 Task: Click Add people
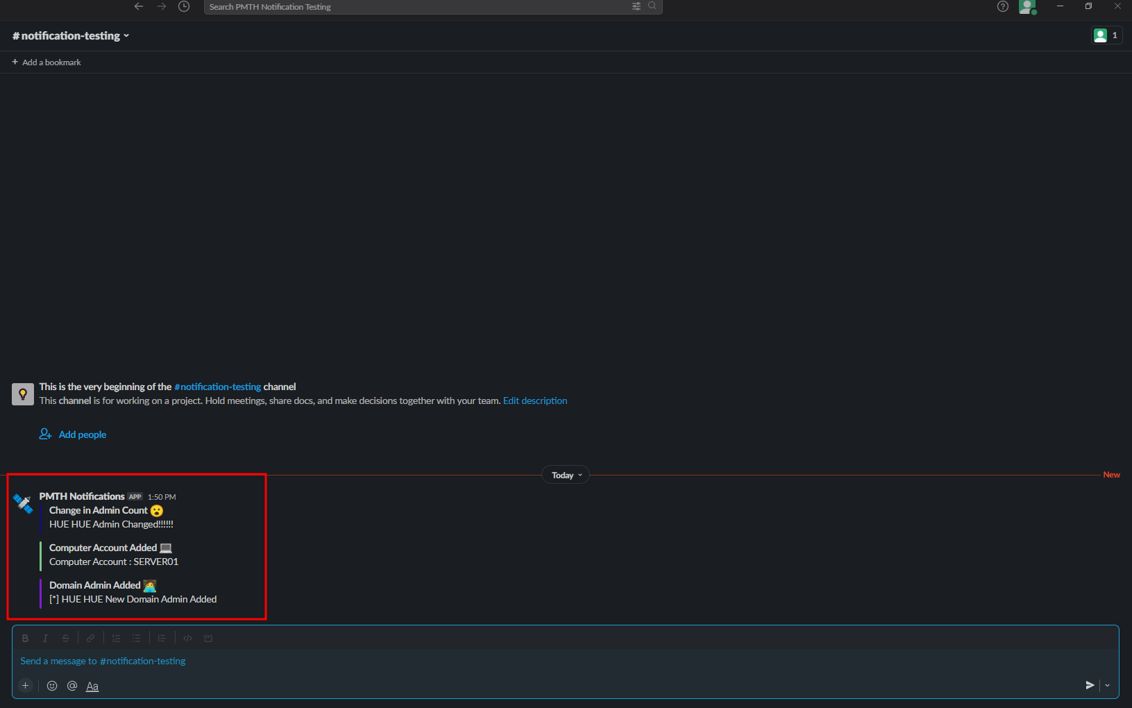coord(73,435)
